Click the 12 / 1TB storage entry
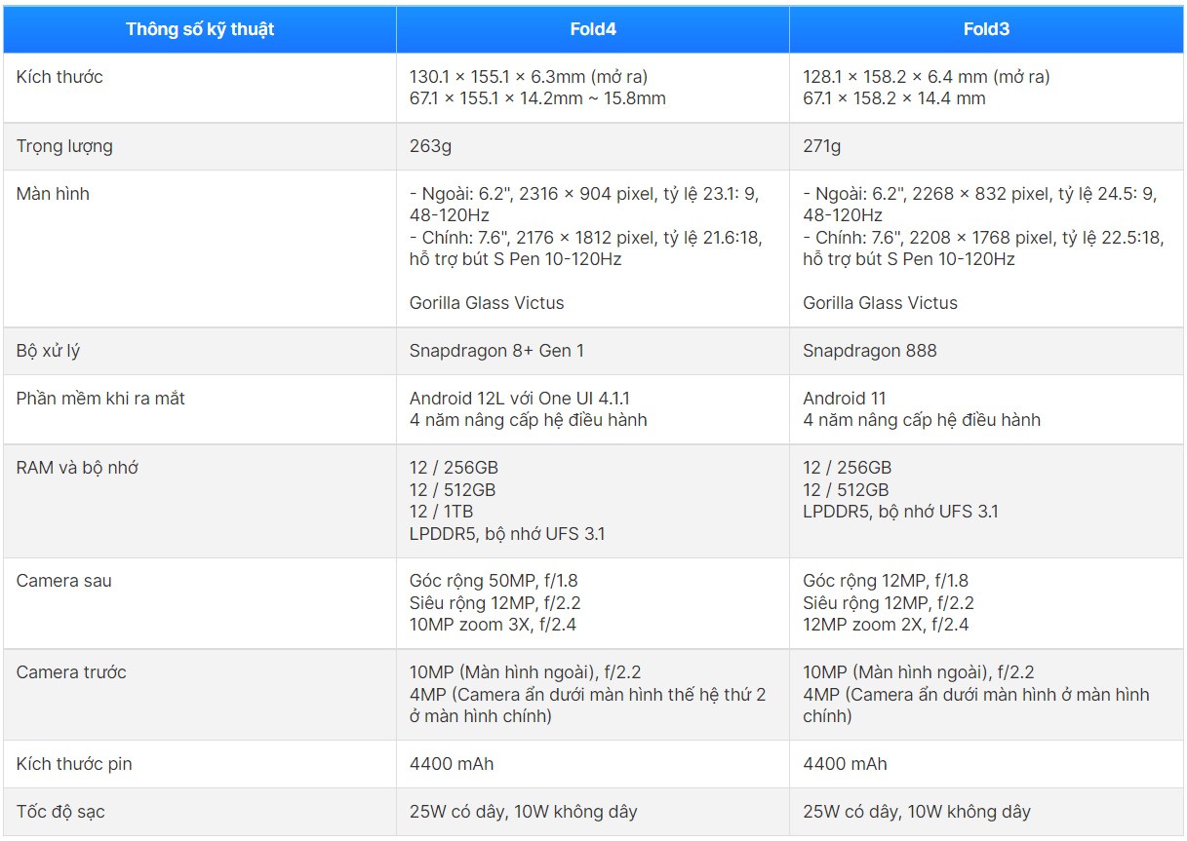This screenshot has height=841, width=1187. (x=442, y=512)
